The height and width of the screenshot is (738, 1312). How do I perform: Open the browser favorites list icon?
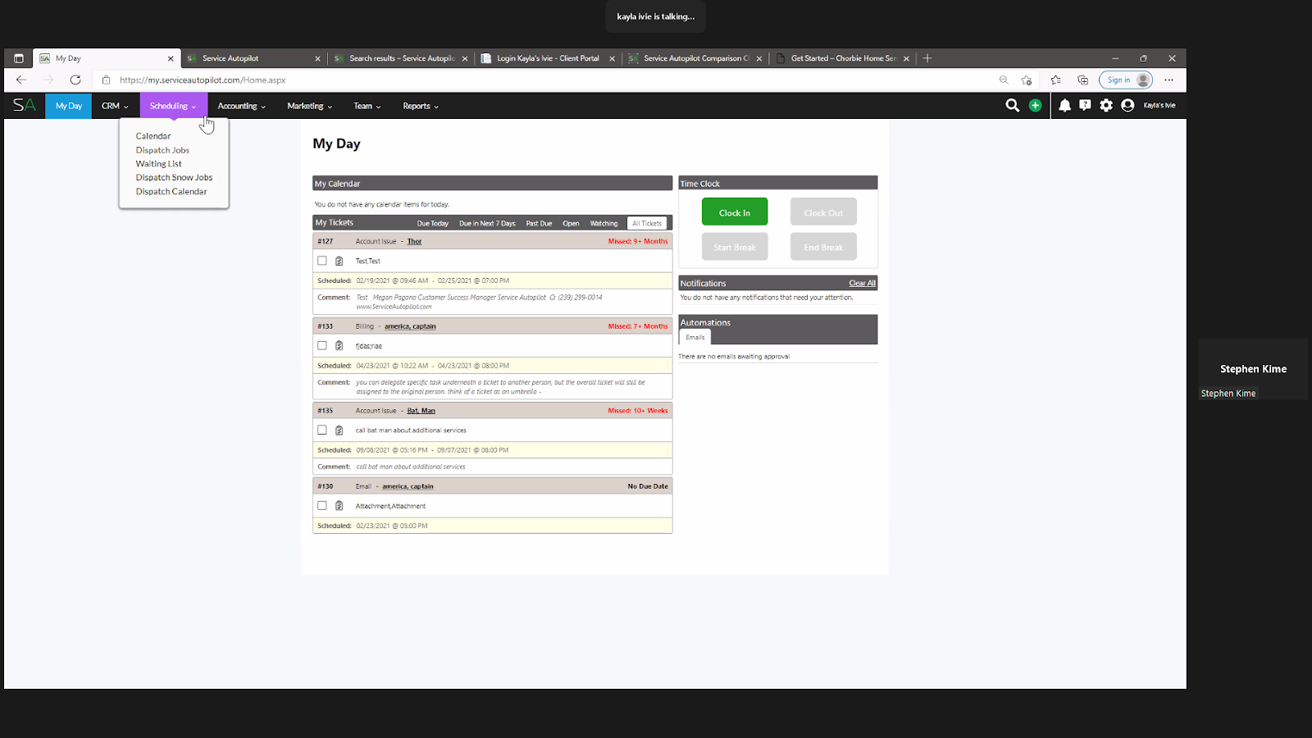[x=1055, y=80]
